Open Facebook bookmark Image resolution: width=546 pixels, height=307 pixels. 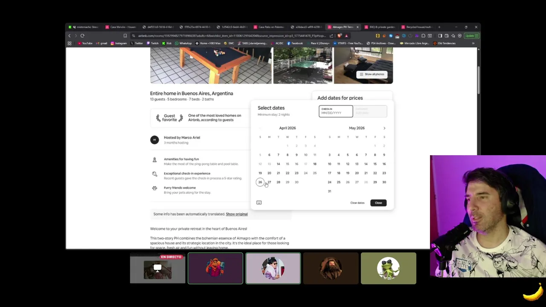point(295,43)
